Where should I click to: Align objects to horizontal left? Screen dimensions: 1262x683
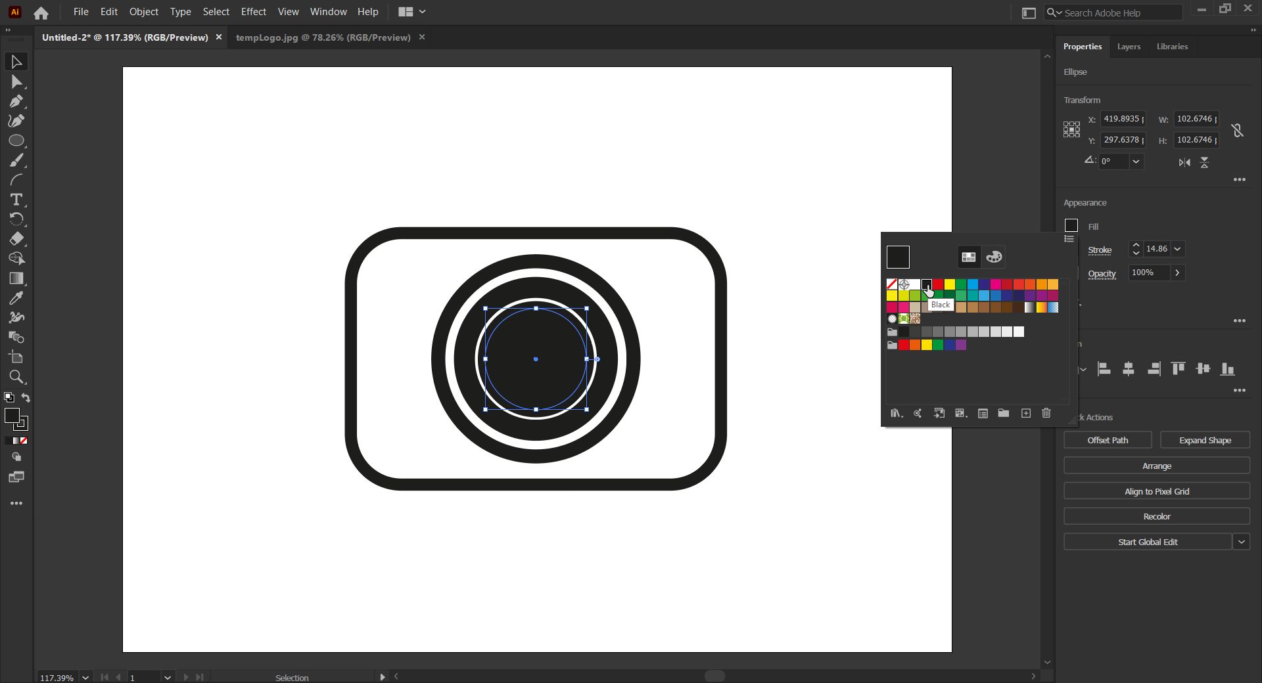tap(1104, 369)
